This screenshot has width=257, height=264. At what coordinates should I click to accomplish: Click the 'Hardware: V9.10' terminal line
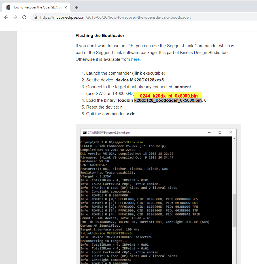click(95, 161)
